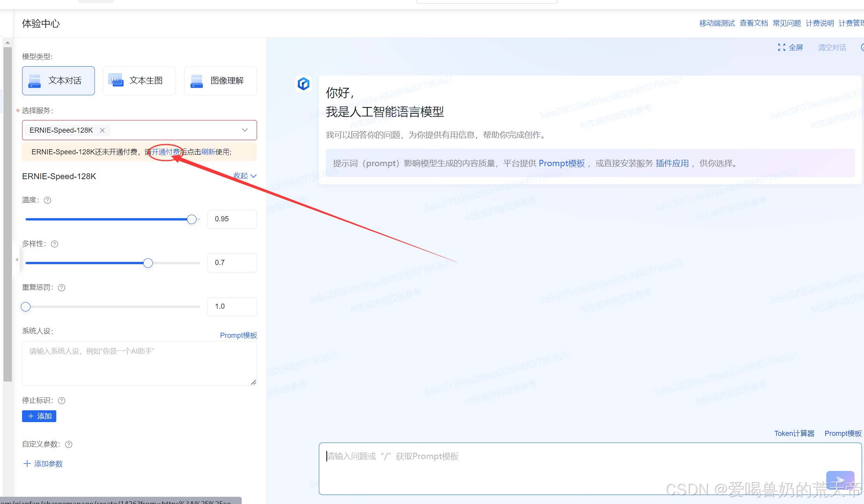Click the 体验中心 page title
Viewport: 864px width, 504px height.
point(41,24)
